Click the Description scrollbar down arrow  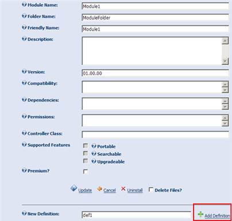(x=225, y=61)
